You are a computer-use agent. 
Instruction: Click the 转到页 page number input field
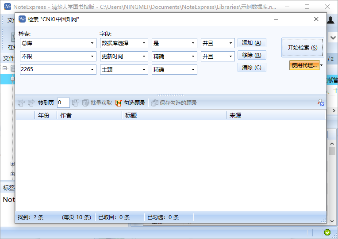(63, 103)
